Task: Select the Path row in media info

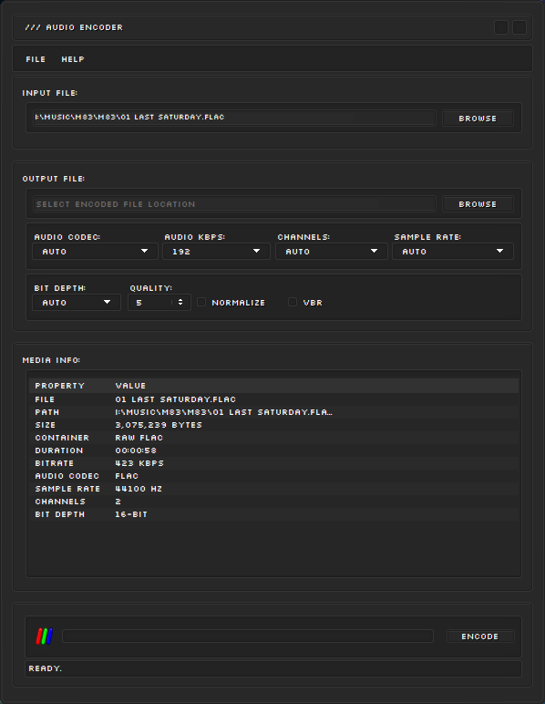Action: (x=274, y=412)
